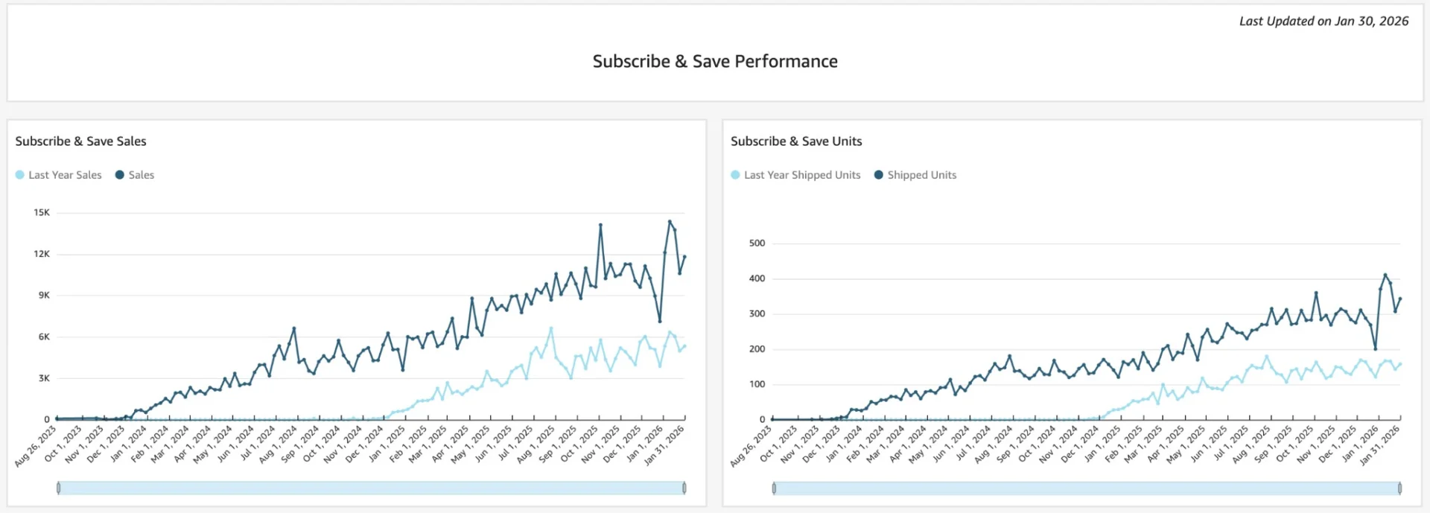Click the dark Shipped Units legend dot
Viewport: 1430px width, 513px height.
click(x=879, y=175)
